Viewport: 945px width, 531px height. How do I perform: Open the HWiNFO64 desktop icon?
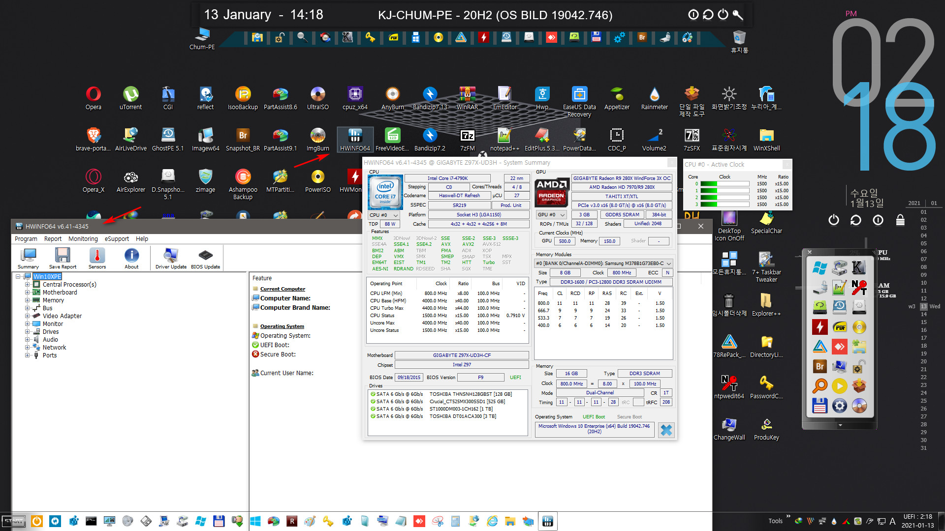355,139
